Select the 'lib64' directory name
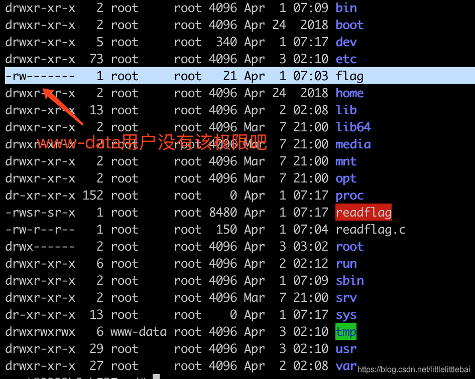Screen dimensions: 475x379 click(353, 127)
